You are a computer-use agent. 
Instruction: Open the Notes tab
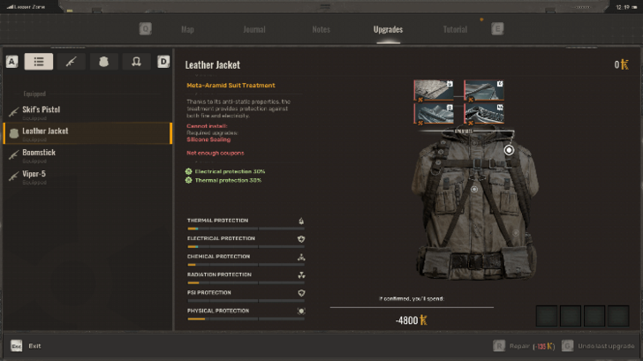[321, 29]
